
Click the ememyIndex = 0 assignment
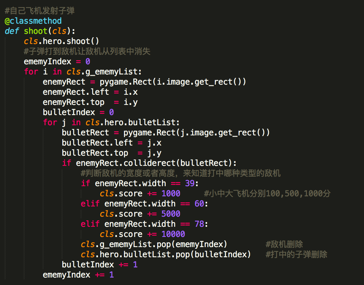56,61
